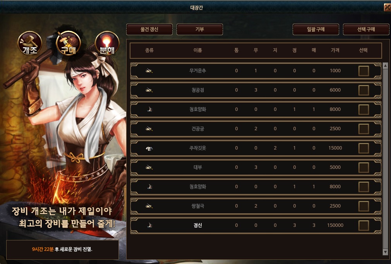Check the select box for 무거운추
This screenshot has height=264, width=391.
pyautogui.click(x=364, y=71)
